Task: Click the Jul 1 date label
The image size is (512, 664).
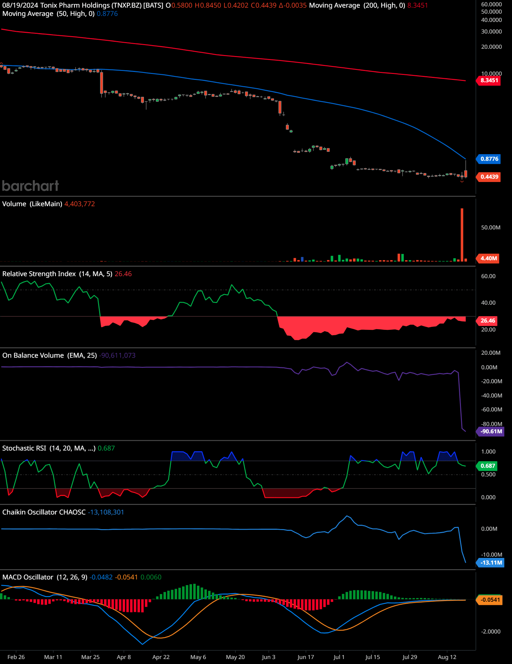Action: (x=339, y=657)
